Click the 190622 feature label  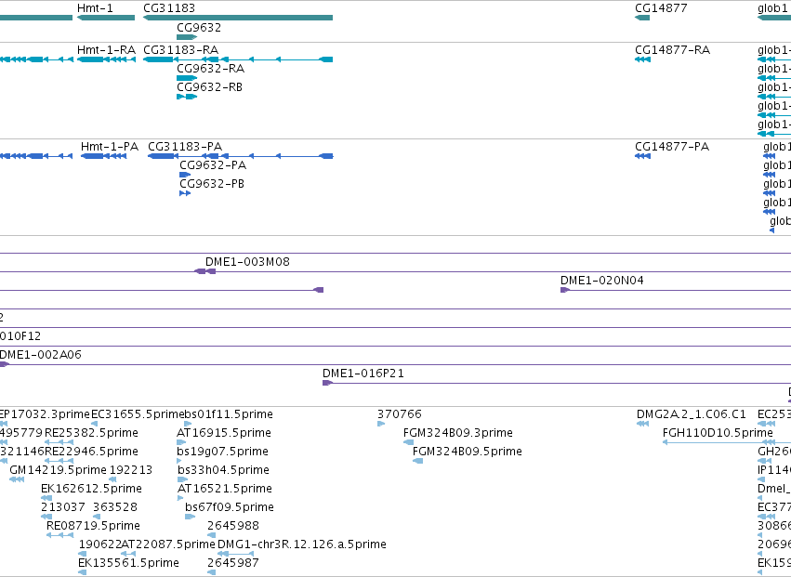click(x=99, y=545)
